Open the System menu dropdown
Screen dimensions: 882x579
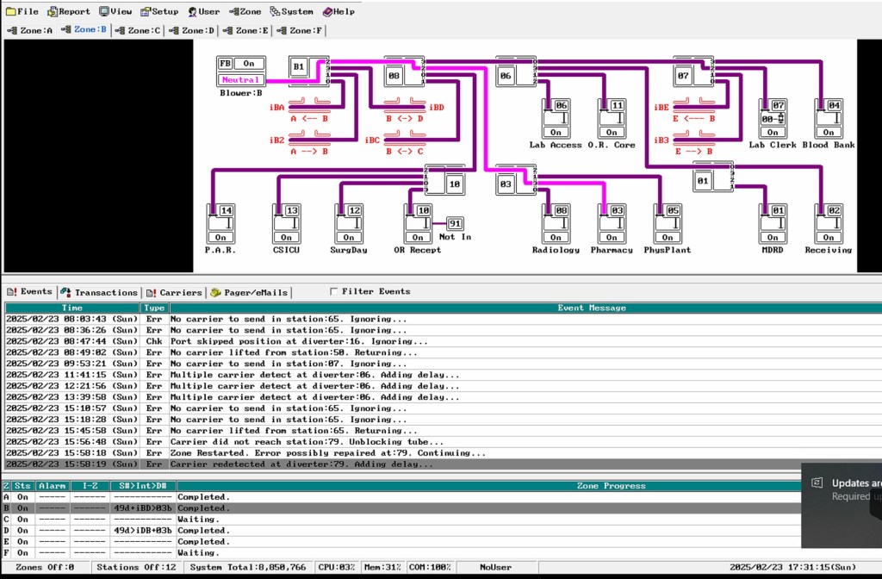(292, 11)
